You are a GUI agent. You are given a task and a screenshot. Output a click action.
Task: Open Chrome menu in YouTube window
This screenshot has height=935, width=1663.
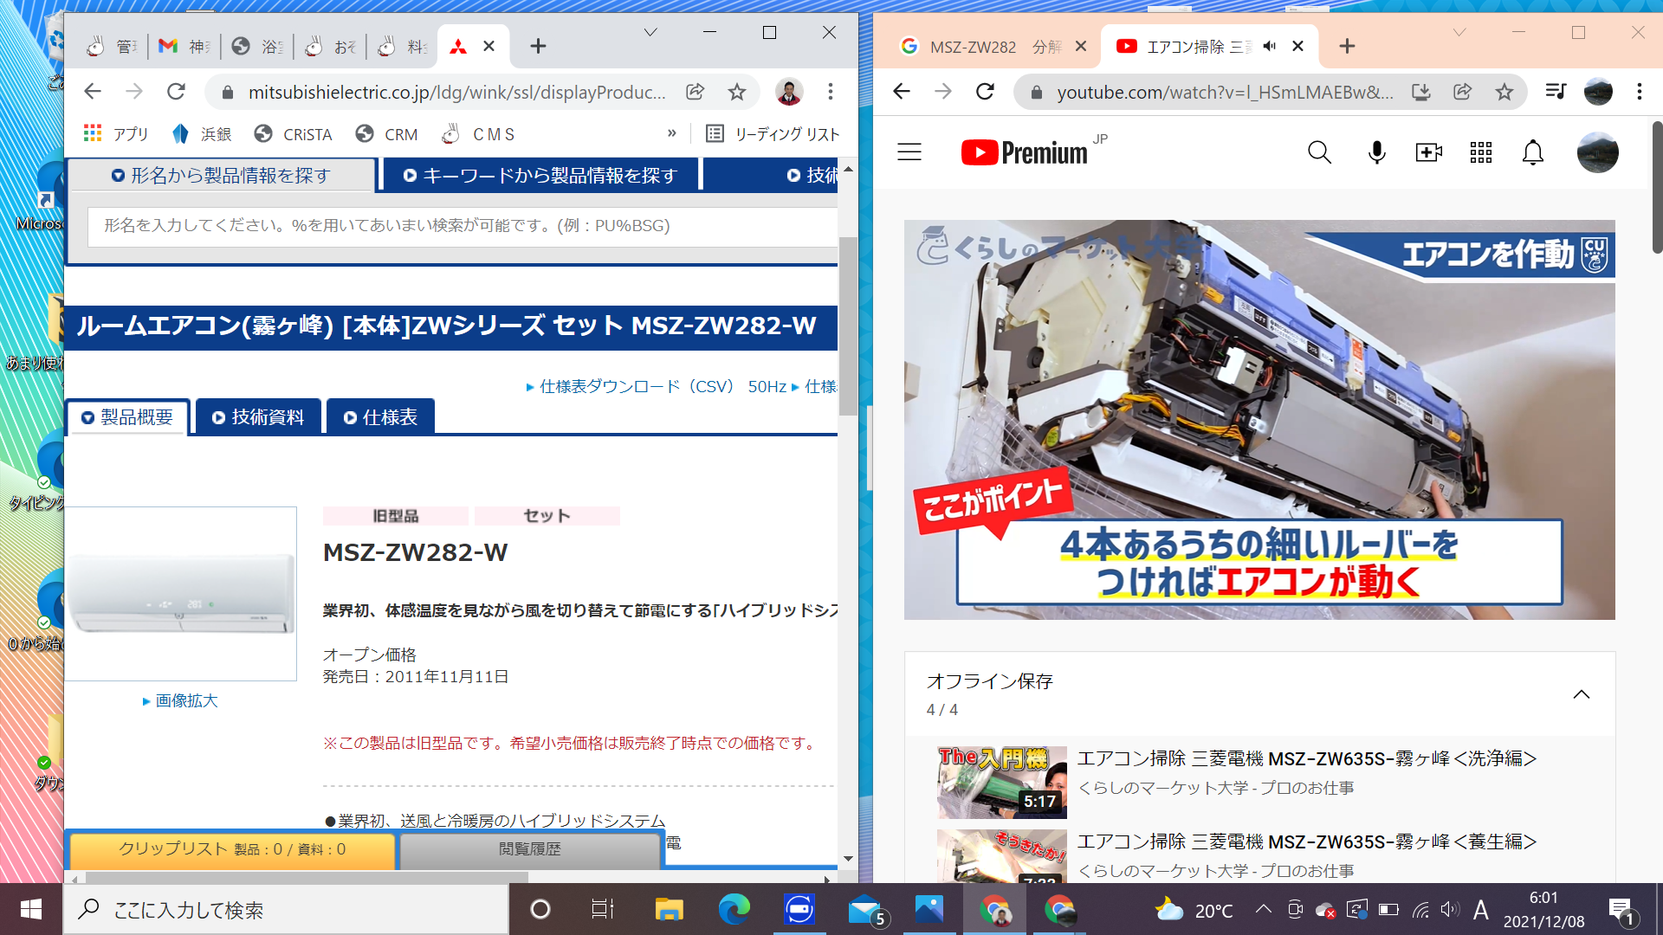point(1640,92)
